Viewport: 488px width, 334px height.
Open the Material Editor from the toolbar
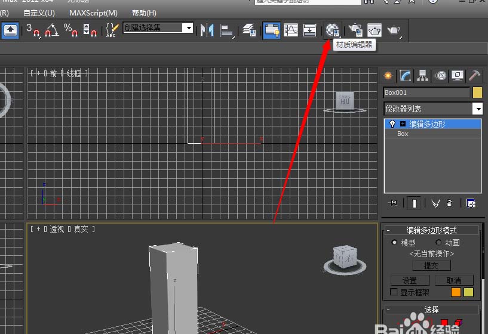[x=332, y=30]
